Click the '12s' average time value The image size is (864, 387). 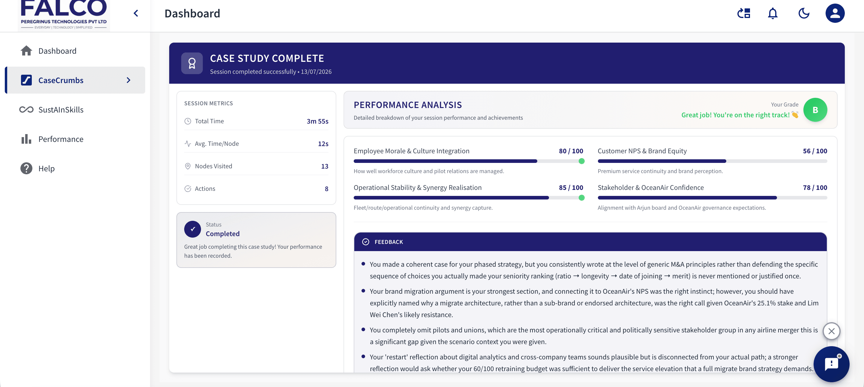(323, 143)
